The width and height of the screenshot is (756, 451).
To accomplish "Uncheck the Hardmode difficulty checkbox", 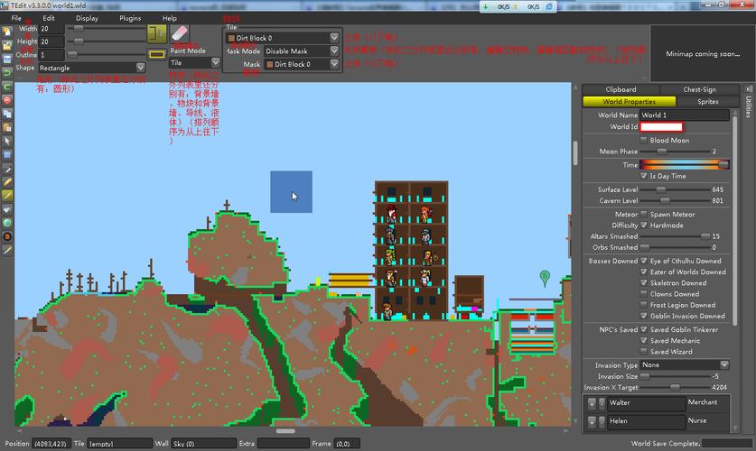I will coord(644,225).
